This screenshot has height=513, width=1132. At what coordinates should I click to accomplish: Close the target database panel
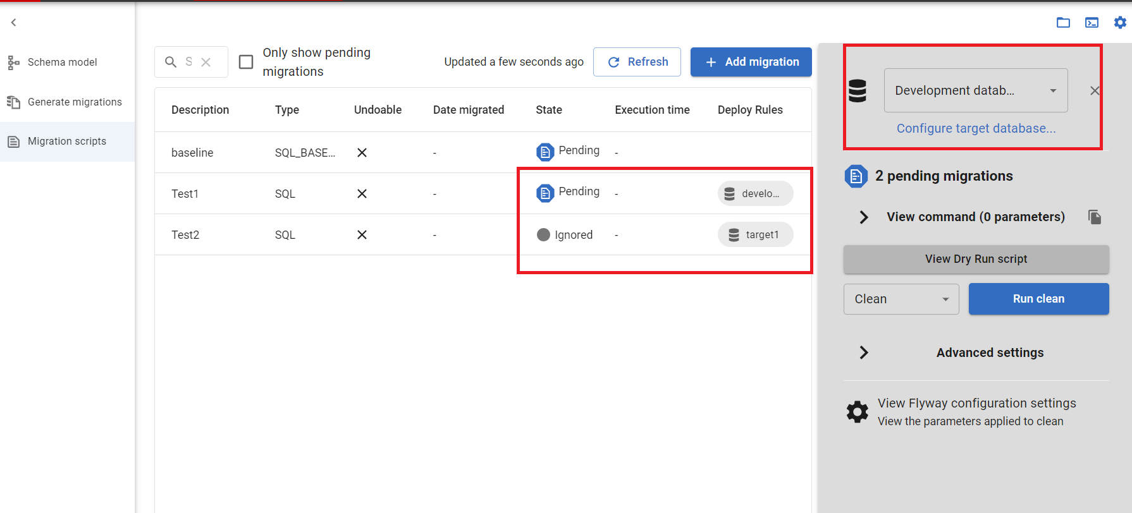tap(1095, 91)
